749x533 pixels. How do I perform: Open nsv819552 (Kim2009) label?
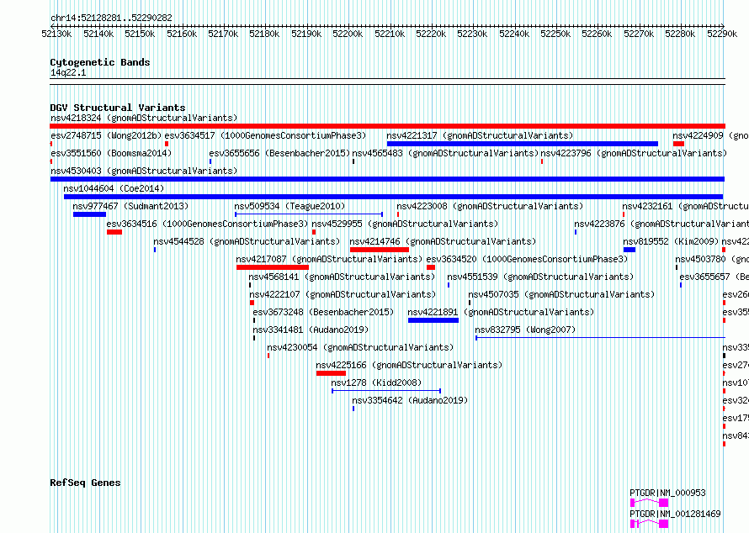click(x=671, y=241)
